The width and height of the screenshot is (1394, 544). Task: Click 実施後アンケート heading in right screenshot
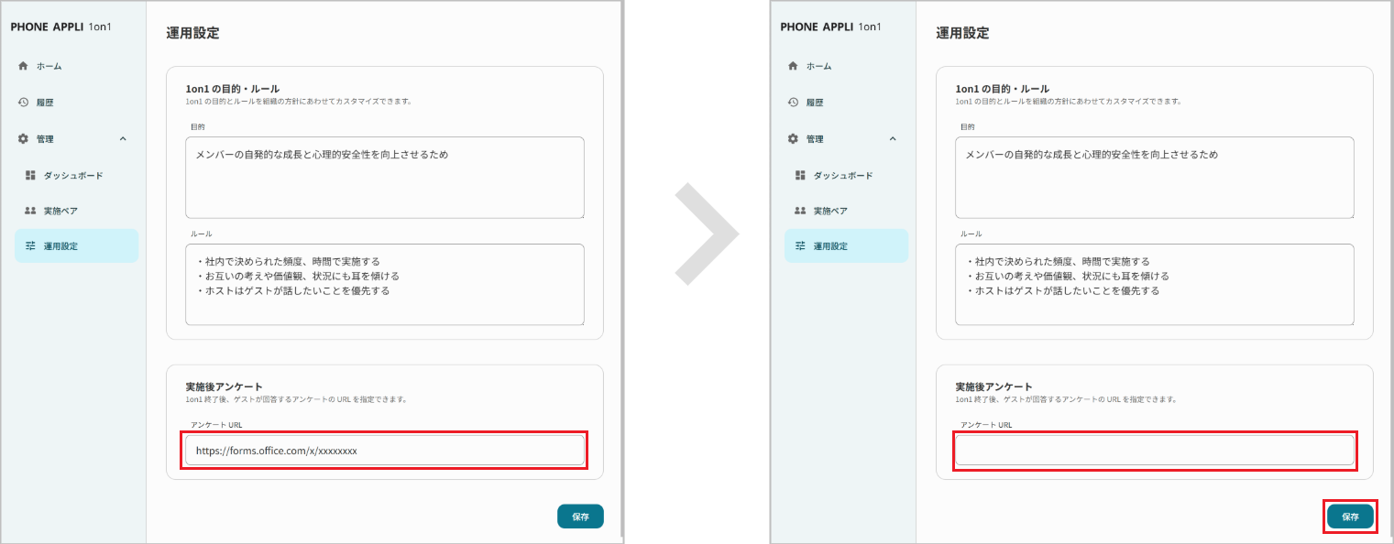(993, 387)
